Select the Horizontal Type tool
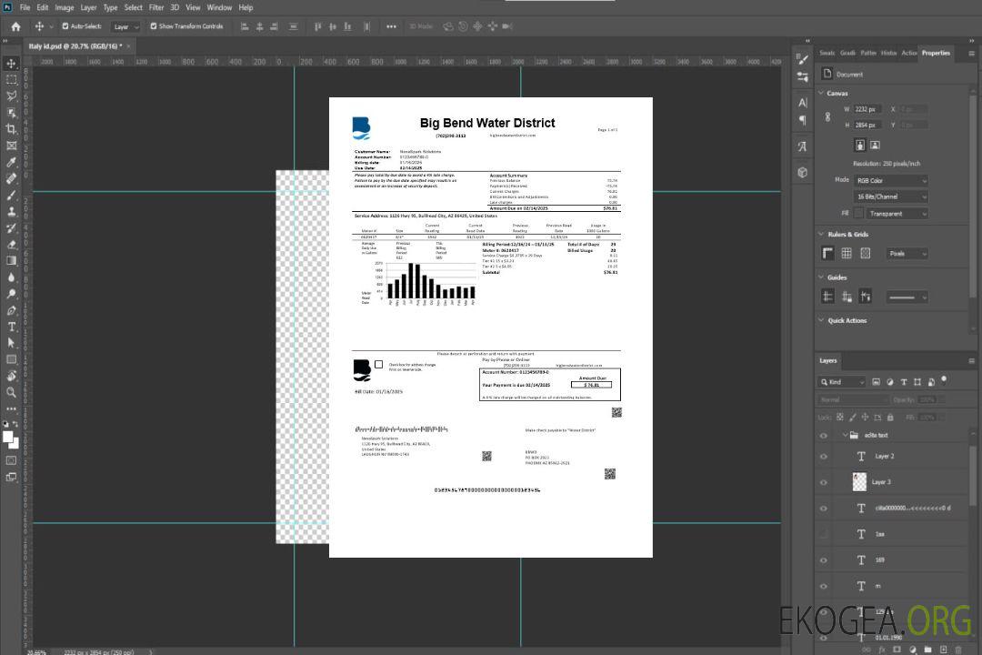 click(x=12, y=327)
